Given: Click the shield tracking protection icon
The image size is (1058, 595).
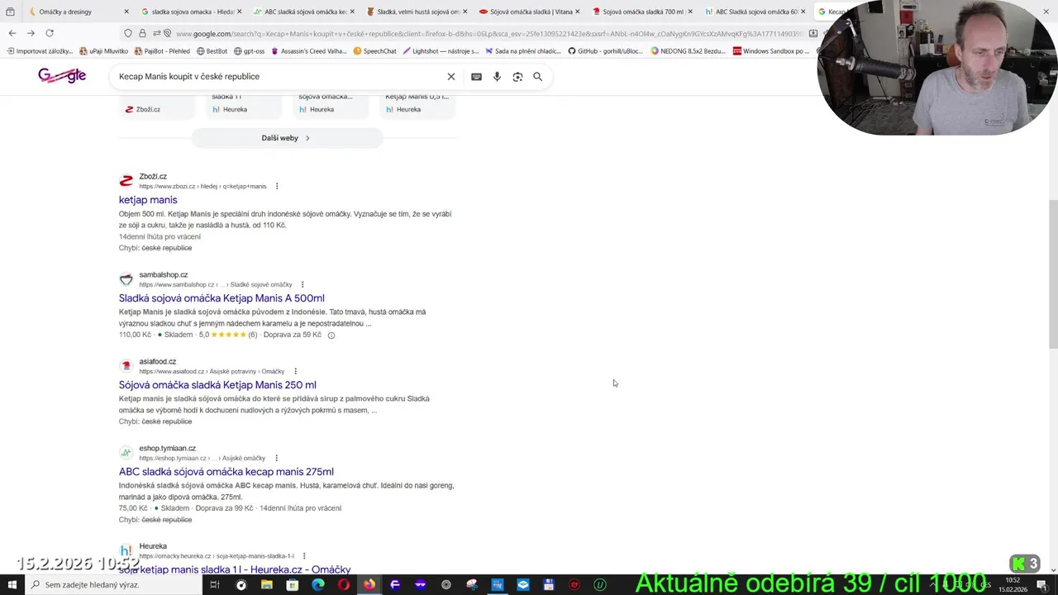Looking at the screenshot, I should pyautogui.click(x=128, y=33).
